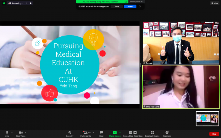Screen dimensions: 221x138
Task: Open the Chat panel
Action: pyautogui.click(x=101, y=134)
